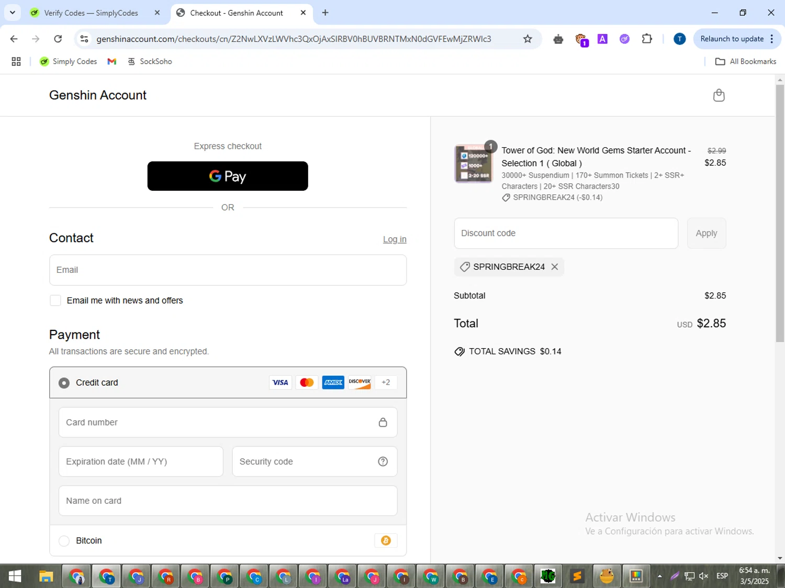This screenshot has height=588, width=785.
Task: Click the Apply discount button
Action: [706, 233]
